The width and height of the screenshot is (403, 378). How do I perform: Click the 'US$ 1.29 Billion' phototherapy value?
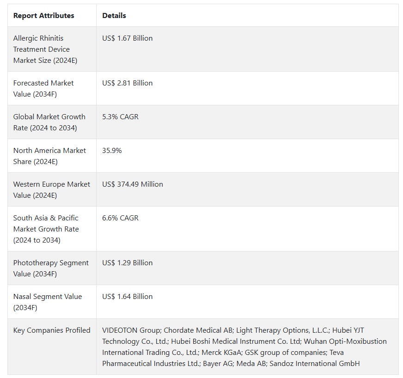pos(127,263)
